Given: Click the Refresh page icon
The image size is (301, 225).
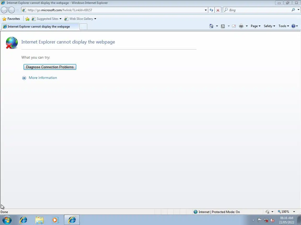Looking at the screenshot, I should 211,10.
